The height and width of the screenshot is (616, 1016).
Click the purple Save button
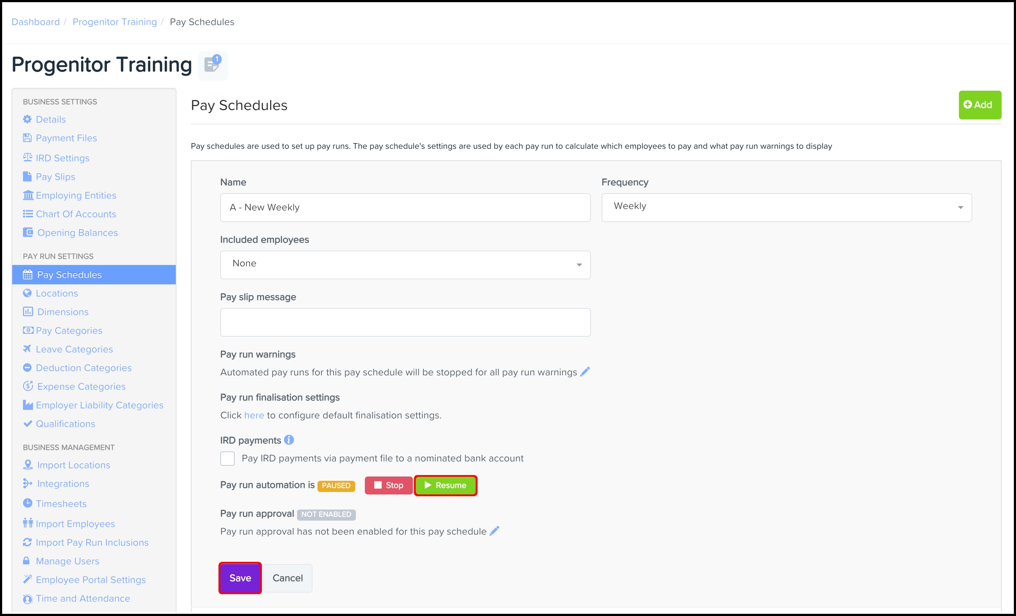point(240,578)
